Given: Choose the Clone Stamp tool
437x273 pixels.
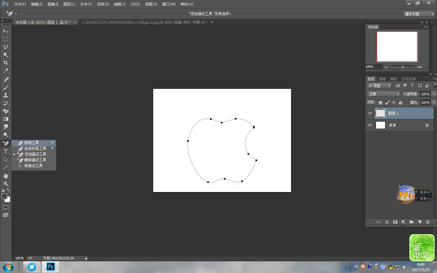Looking at the screenshot, I should coord(6,95).
